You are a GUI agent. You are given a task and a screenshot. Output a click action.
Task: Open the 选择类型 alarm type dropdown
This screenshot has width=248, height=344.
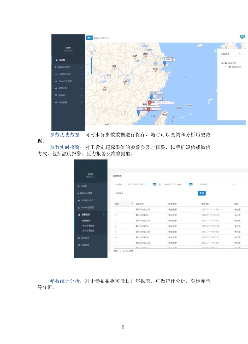(217, 185)
